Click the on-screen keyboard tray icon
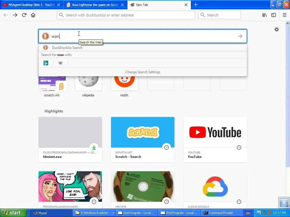 click(248, 213)
